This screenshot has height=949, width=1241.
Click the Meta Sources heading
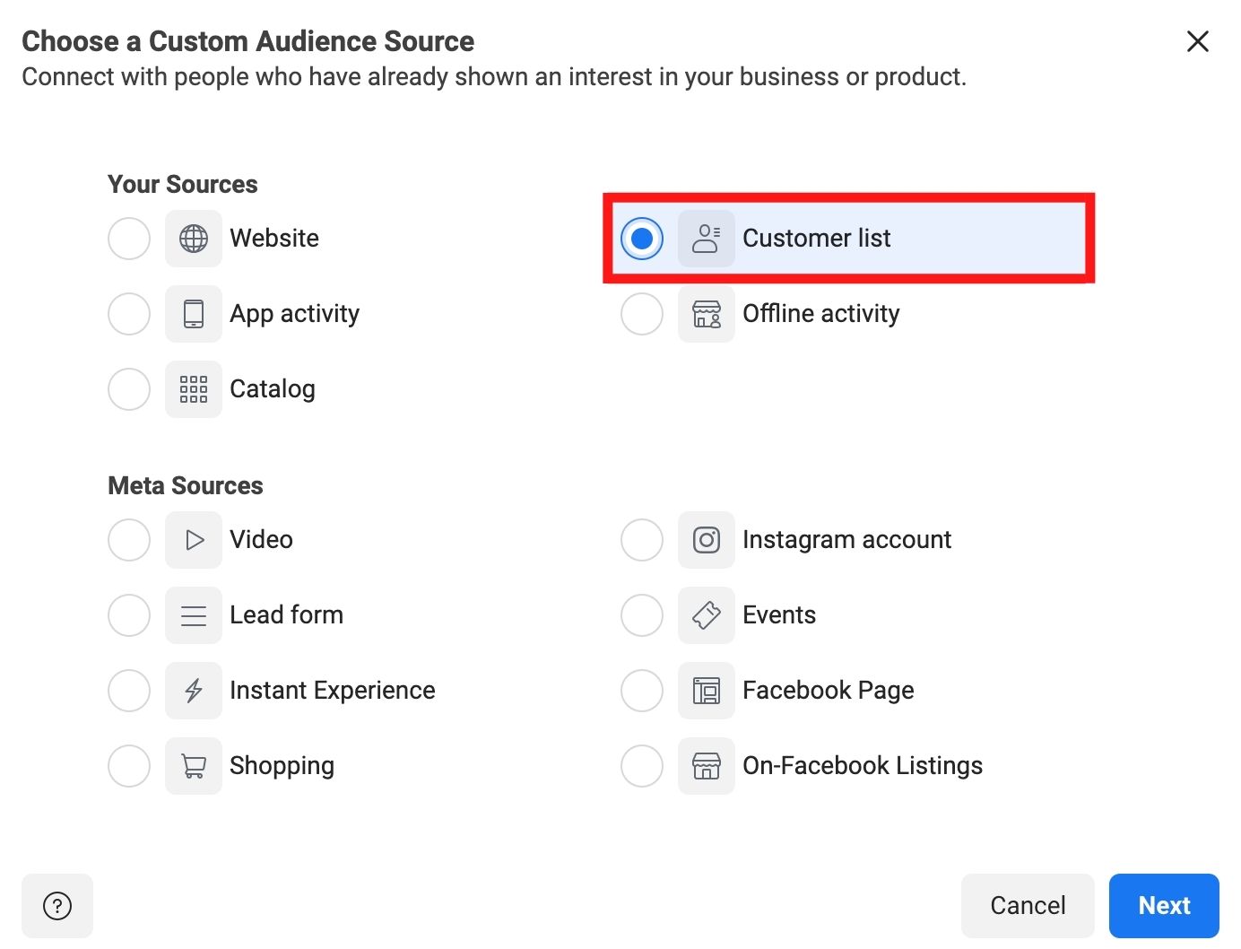pyautogui.click(x=186, y=486)
